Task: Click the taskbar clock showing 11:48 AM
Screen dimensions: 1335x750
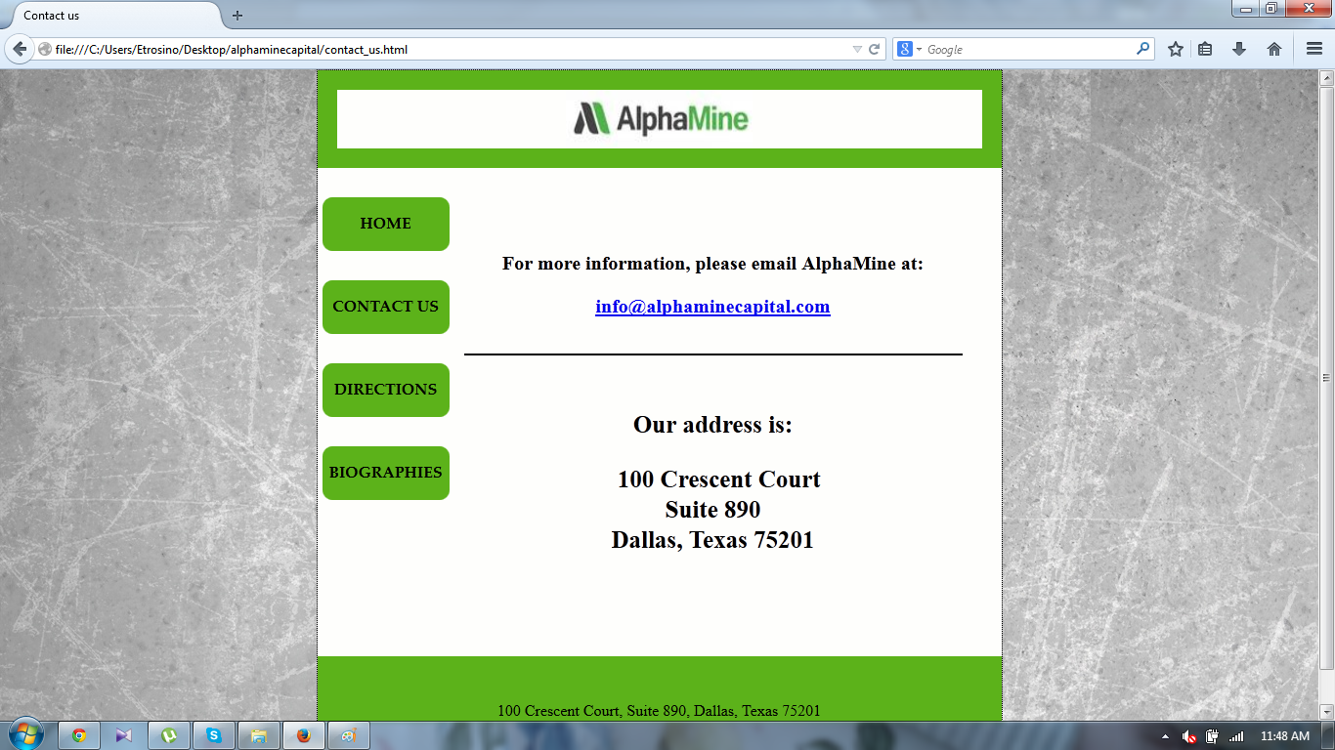Action: pos(1285,736)
